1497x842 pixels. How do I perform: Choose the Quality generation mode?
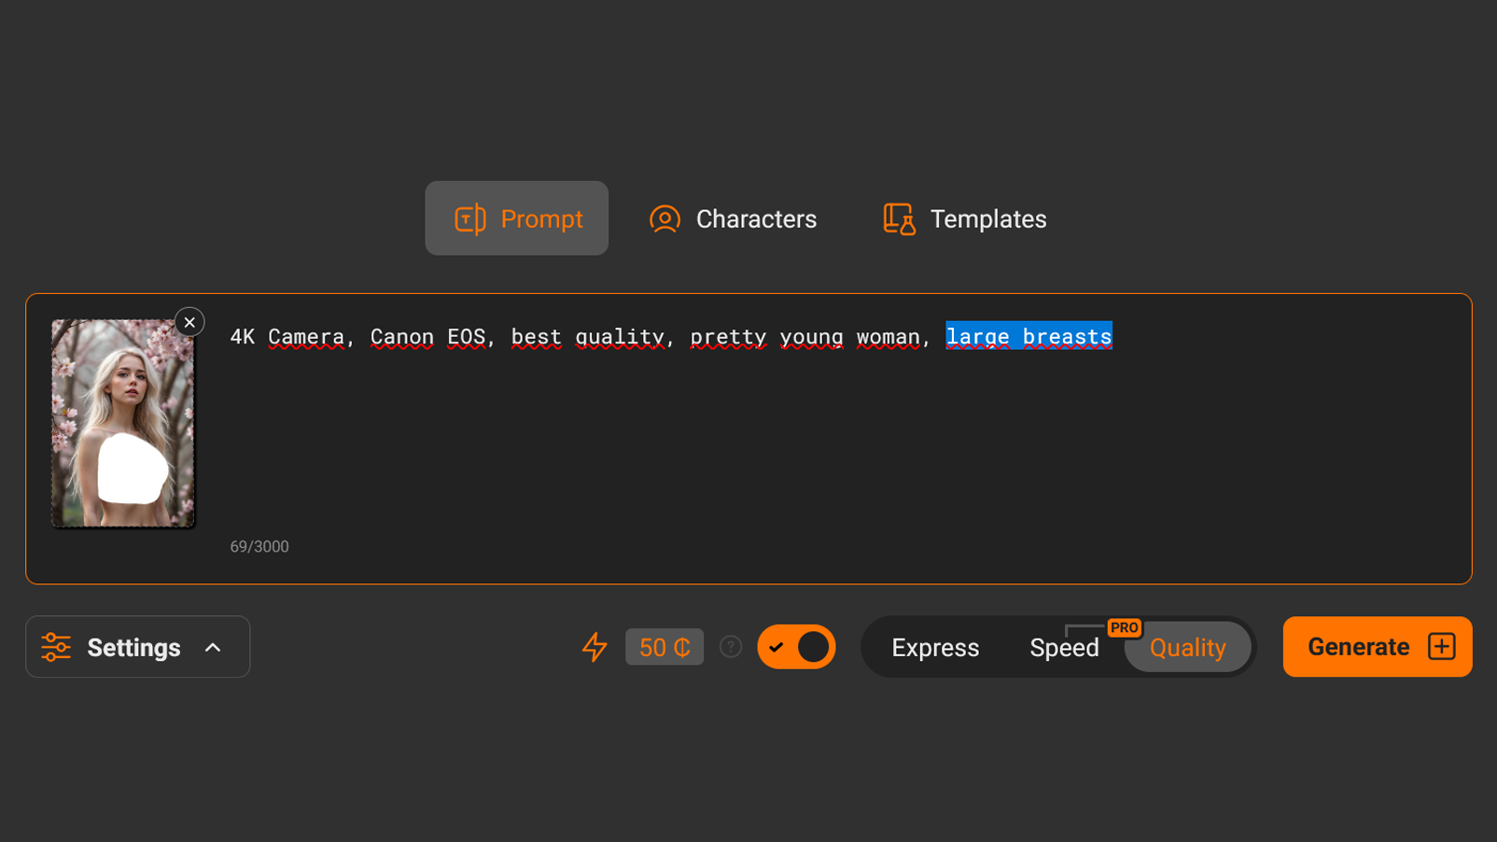tap(1187, 648)
